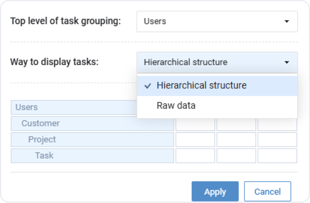Collapse the Way to display tasks arrow
Image resolution: width=310 pixels, height=203 pixels.
[x=286, y=62]
